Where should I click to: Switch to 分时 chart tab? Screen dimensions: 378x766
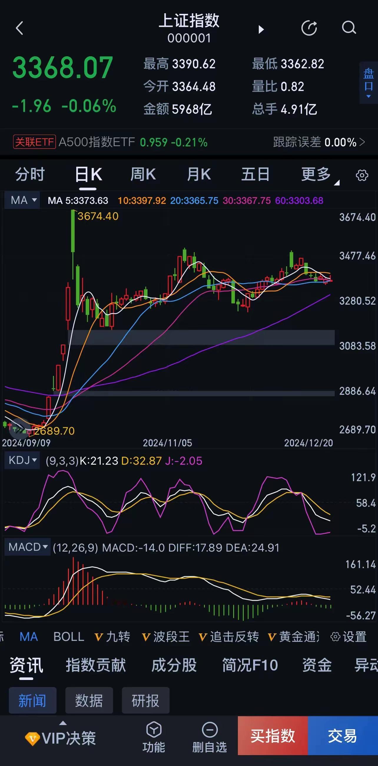coord(30,174)
